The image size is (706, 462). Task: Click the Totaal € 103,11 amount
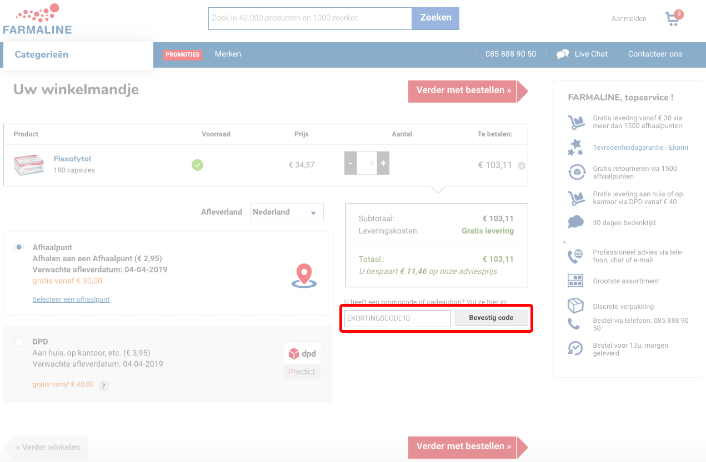[x=498, y=259]
